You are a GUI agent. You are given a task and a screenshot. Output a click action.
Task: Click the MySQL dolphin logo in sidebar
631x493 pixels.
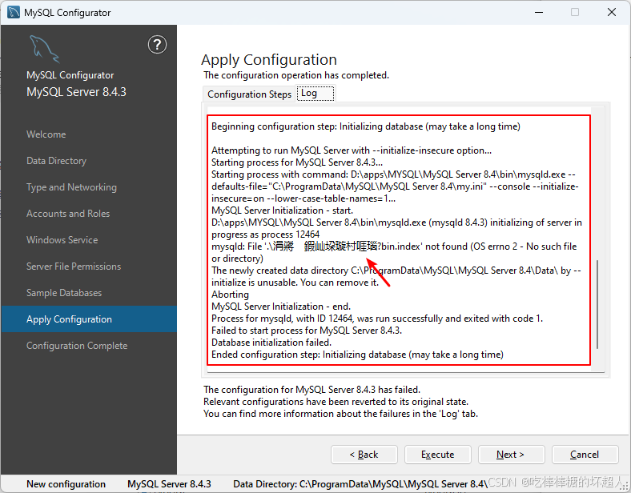(44, 49)
